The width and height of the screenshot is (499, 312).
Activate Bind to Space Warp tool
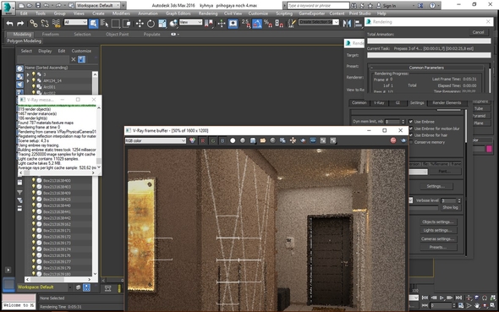point(57,23)
